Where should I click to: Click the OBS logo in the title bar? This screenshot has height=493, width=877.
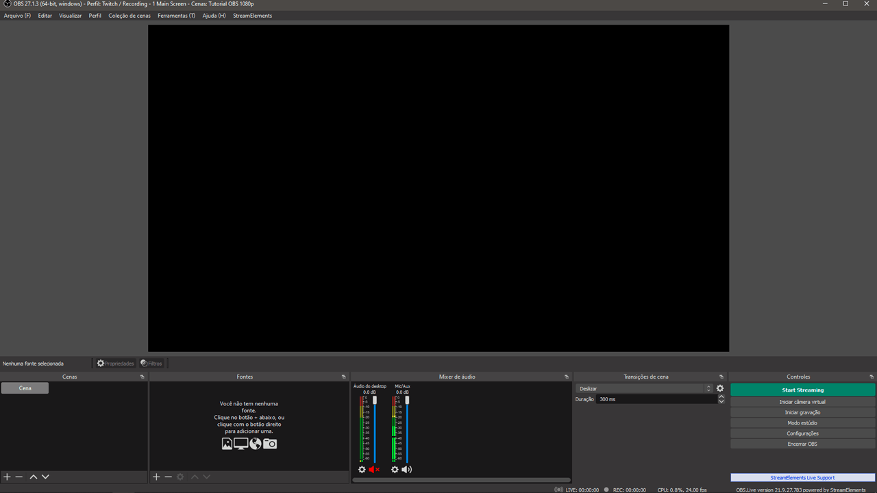pyautogui.click(x=7, y=3)
